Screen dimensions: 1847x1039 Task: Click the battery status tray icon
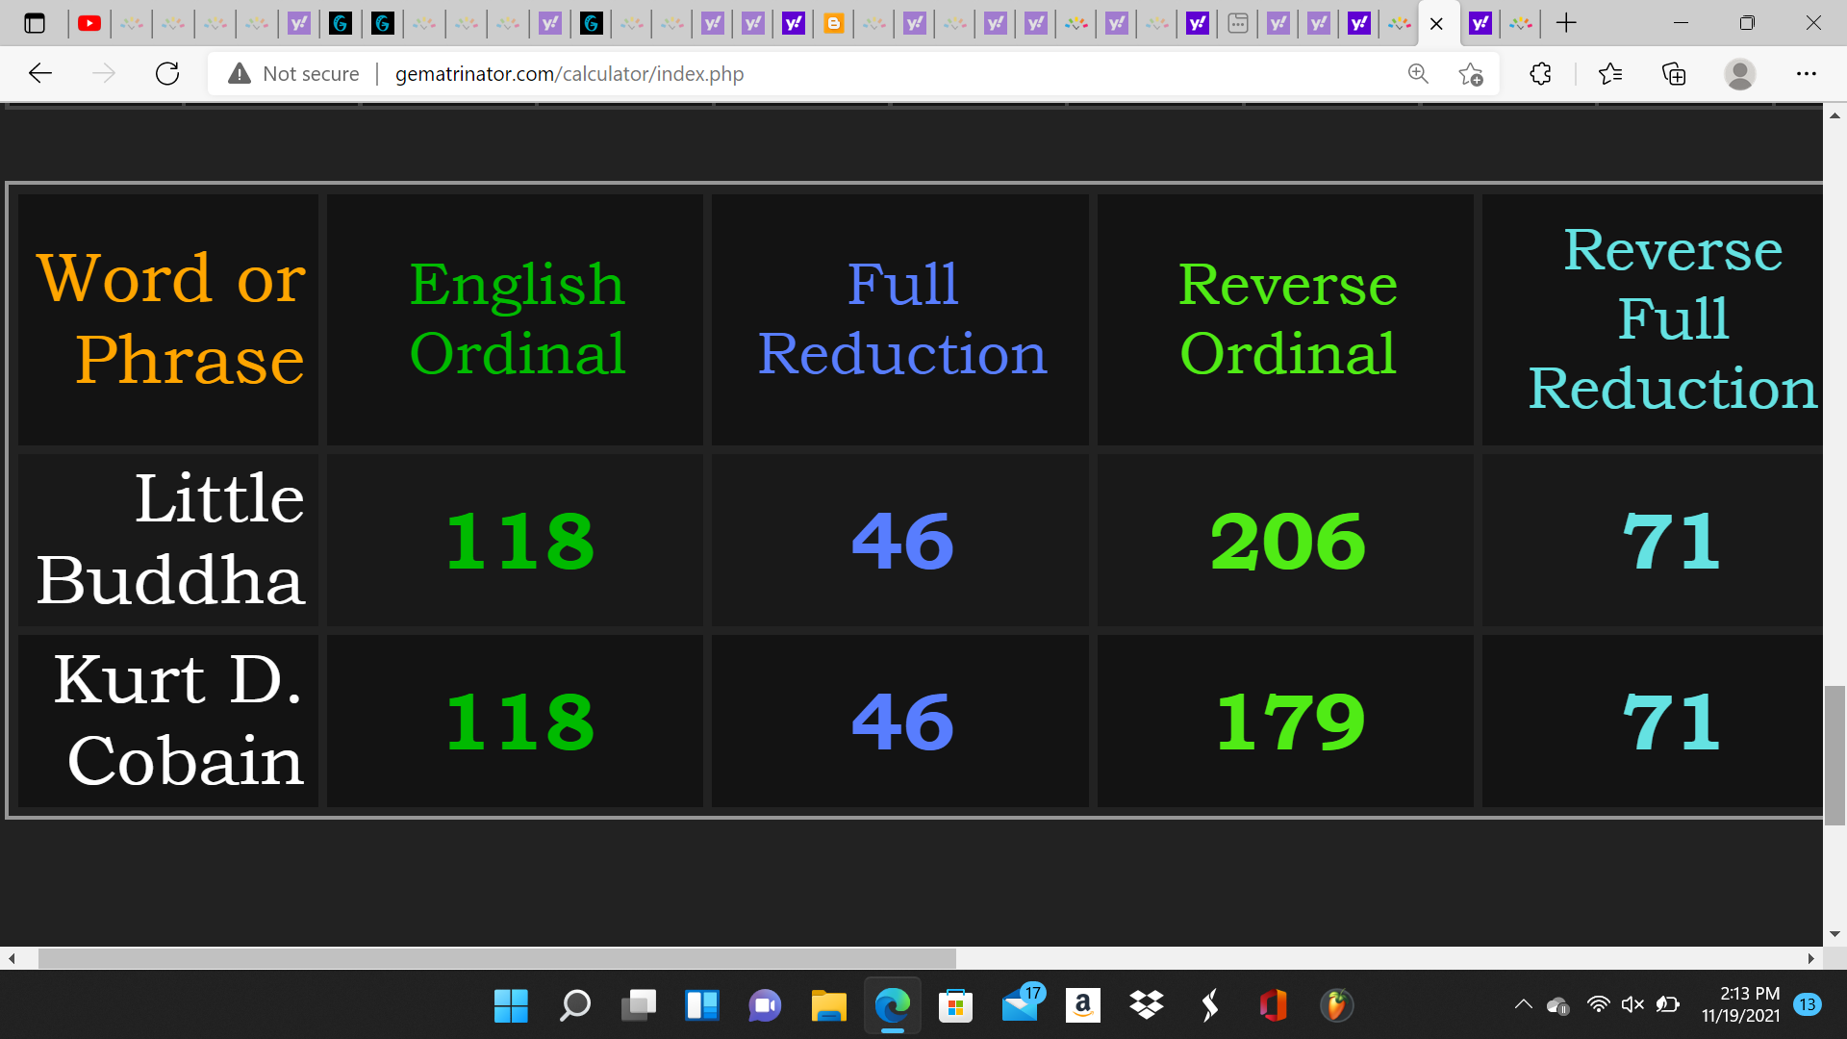pos(1668,1004)
